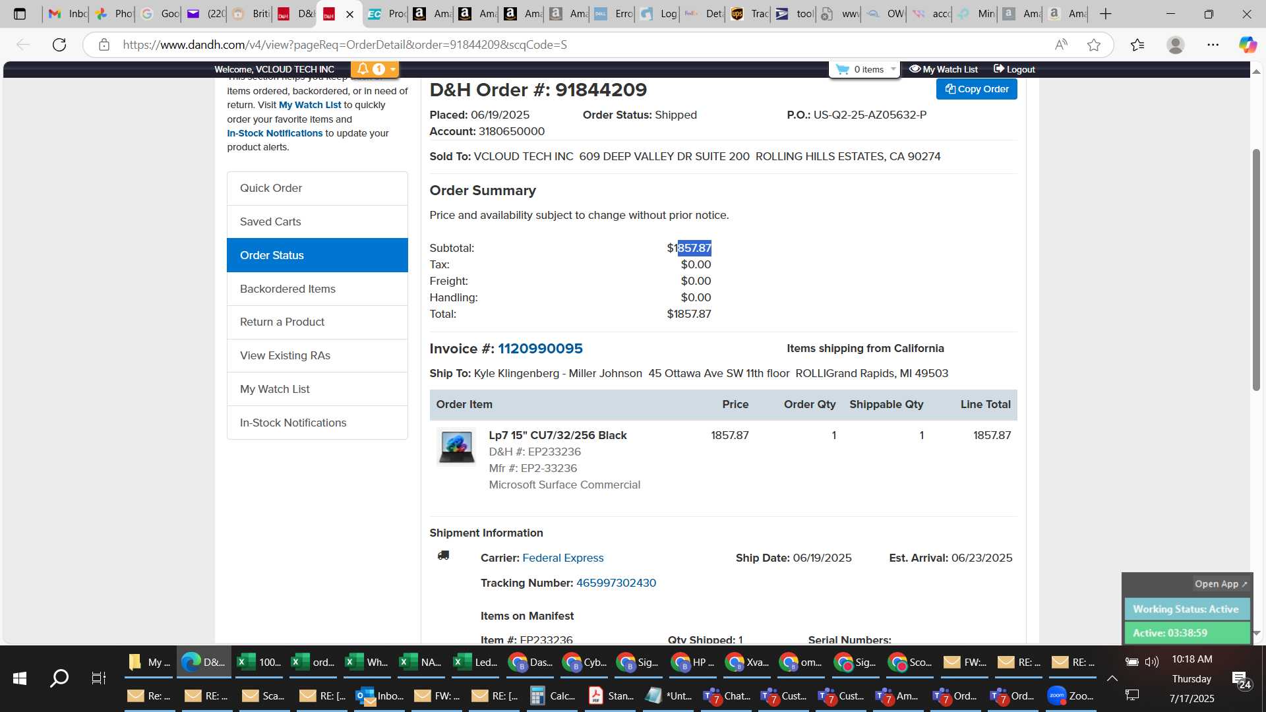The image size is (1266, 712).
Task: Select Order Status sidebar item
Action: (317, 255)
